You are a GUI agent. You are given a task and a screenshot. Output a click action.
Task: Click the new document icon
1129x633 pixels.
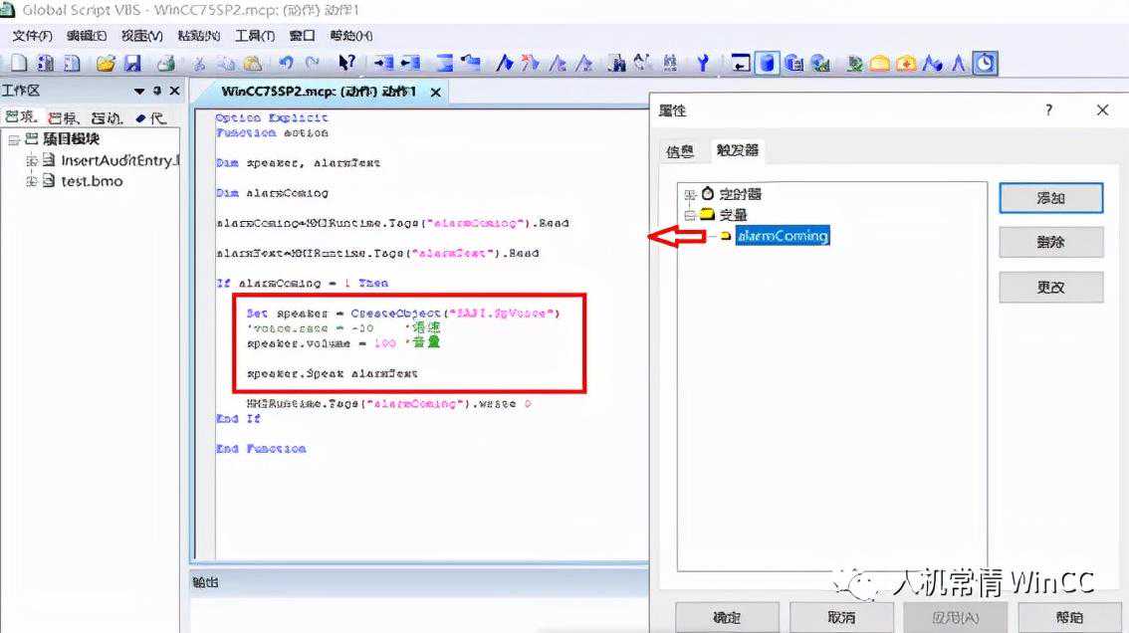[x=19, y=64]
